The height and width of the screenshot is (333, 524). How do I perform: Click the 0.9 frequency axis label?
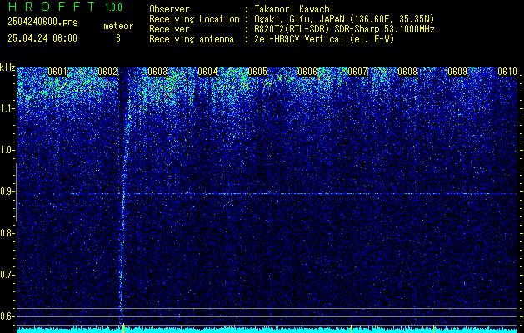point(7,191)
